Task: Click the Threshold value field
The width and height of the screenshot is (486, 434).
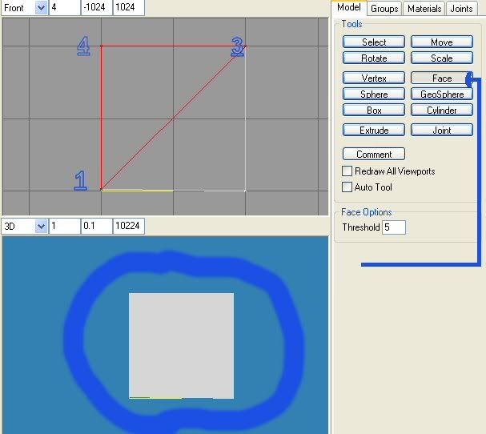Action: coord(394,227)
